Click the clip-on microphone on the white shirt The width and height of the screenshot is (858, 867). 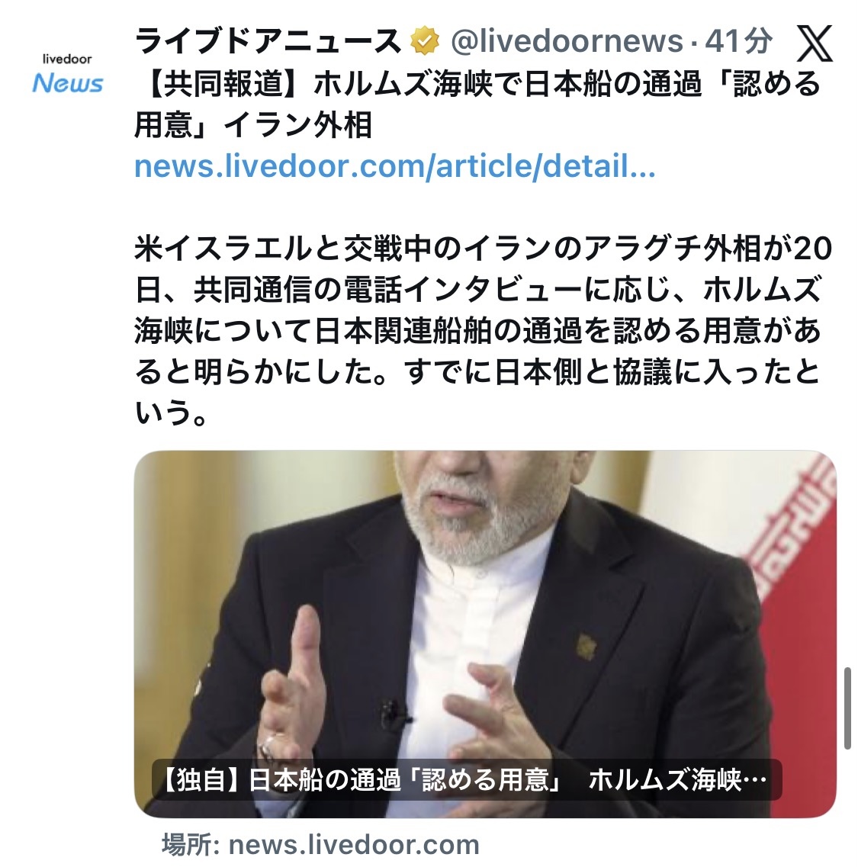394,713
